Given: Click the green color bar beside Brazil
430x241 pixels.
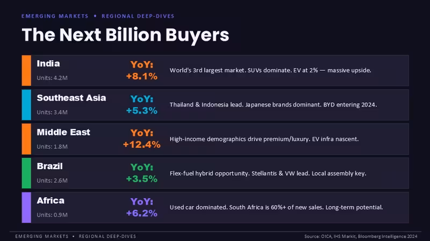Looking at the screenshot, I should pyautogui.click(x=26, y=173).
